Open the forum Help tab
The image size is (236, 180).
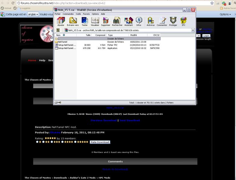click(x=42, y=60)
